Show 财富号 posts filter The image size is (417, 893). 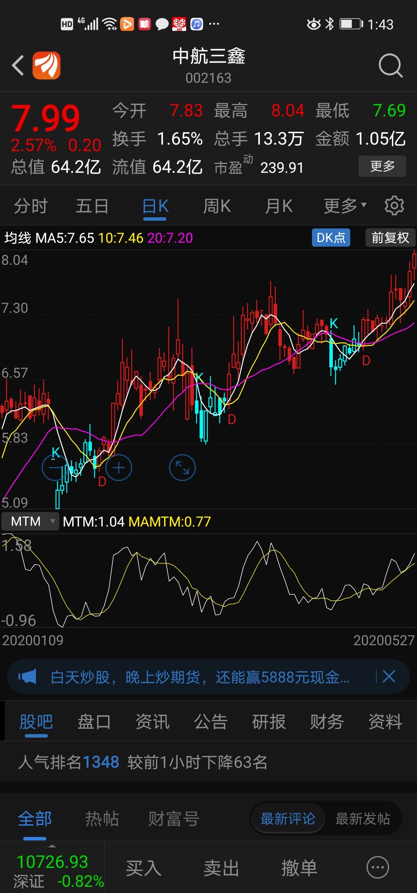pyautogui.click(x=174, y=819)
